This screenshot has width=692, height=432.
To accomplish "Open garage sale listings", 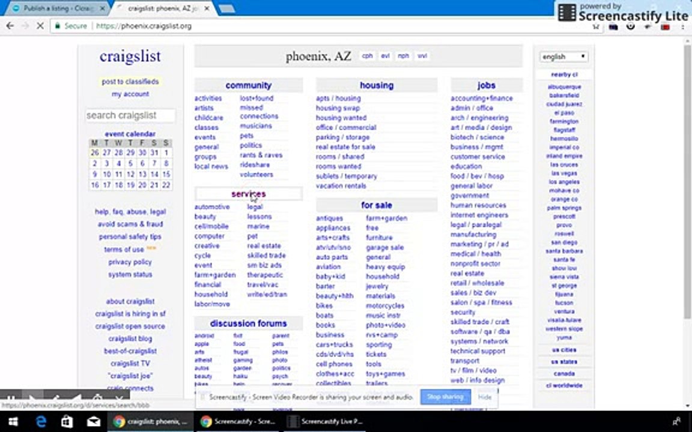I will (x=384, y=247).
